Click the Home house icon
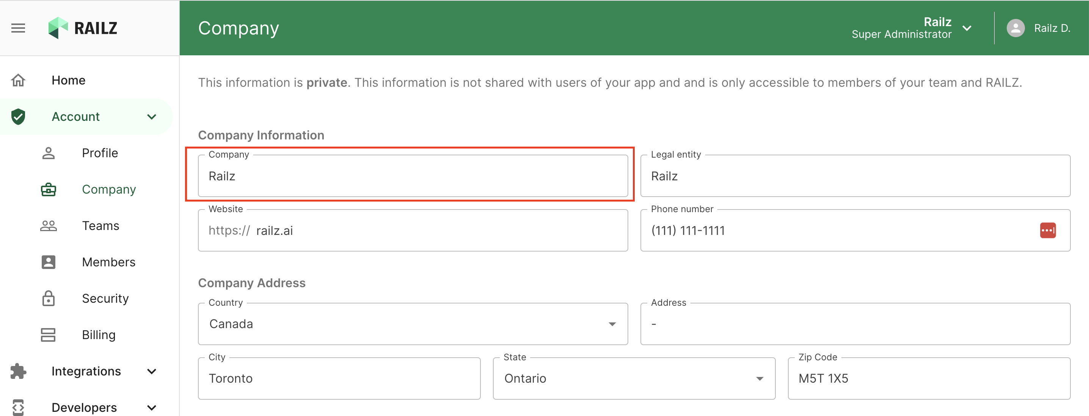 tap(18, 80)
